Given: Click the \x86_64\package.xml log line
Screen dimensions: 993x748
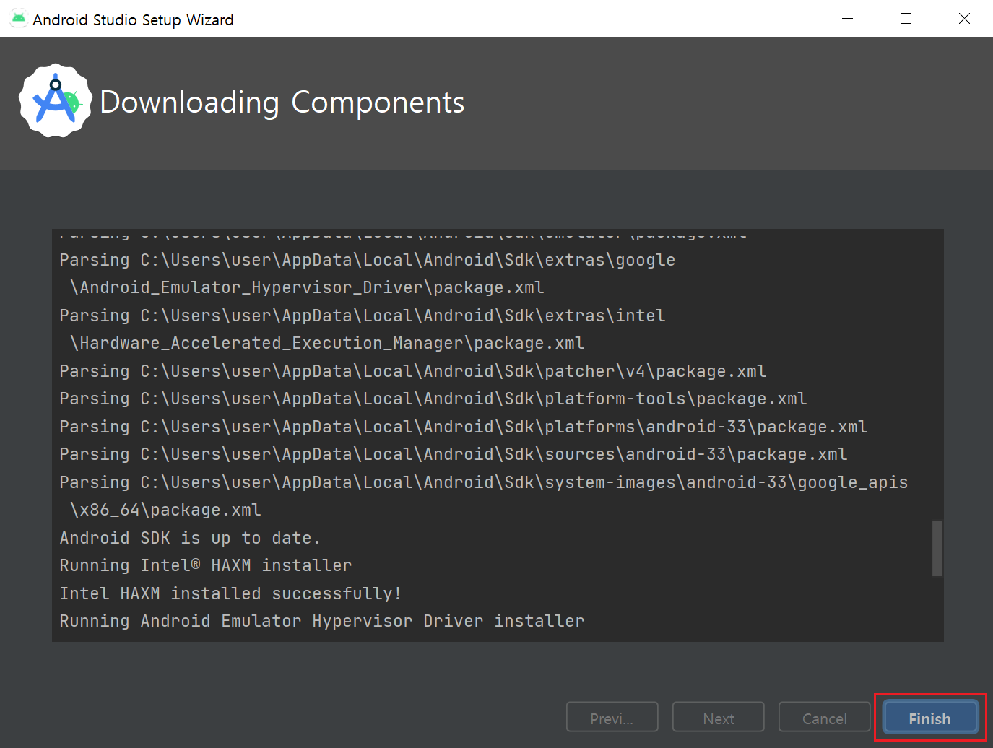Looking at the screenshot, I should pos(165,510).
